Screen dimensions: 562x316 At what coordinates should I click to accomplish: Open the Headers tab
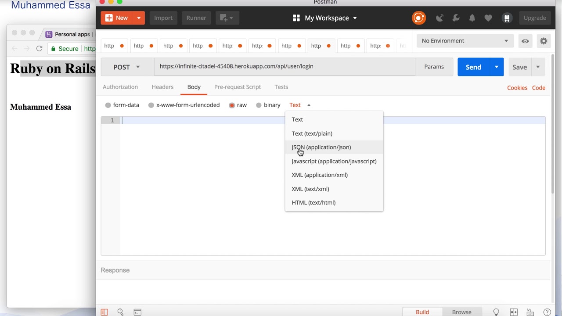[x=162, y=87]
